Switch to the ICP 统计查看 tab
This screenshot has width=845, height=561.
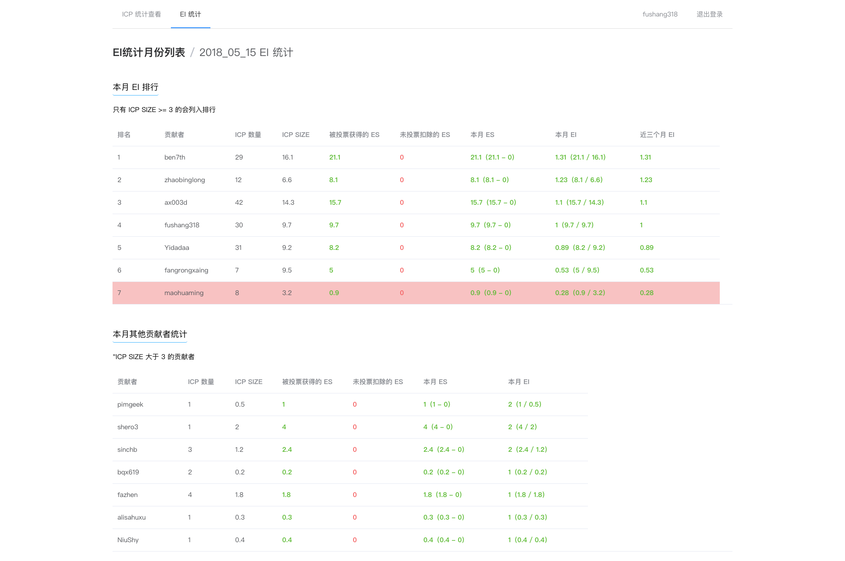point(141,14)
